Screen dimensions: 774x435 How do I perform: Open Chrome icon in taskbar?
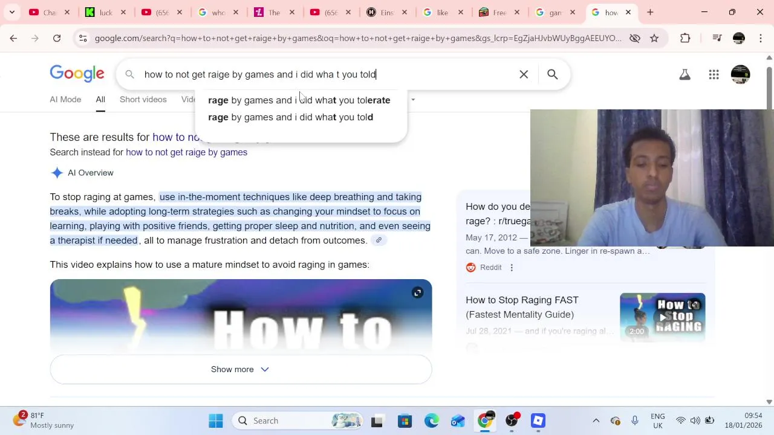(486, 420)
